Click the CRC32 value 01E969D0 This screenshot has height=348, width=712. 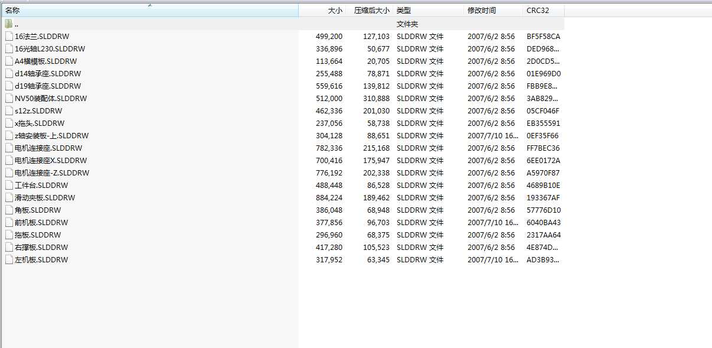click(x=544, y=73)
